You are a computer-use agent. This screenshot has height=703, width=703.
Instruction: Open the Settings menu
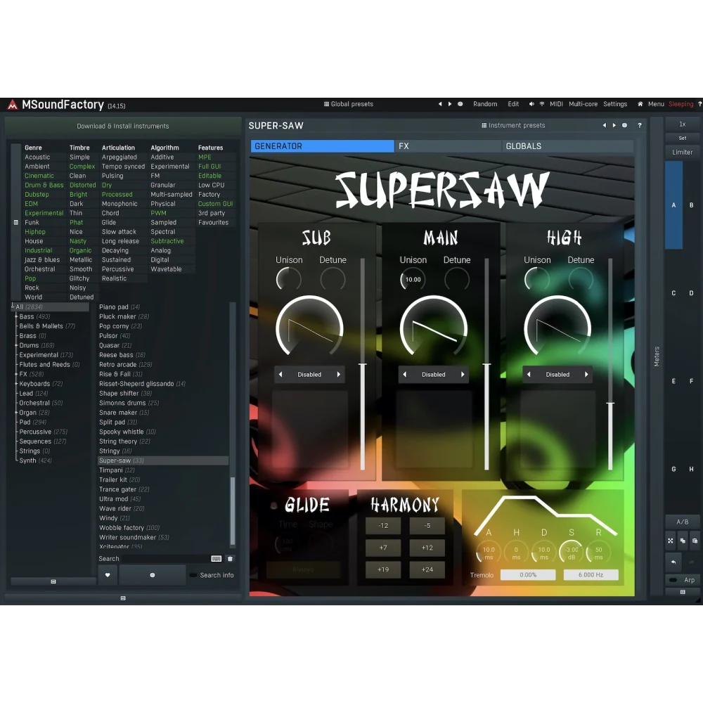click(615, 104)
